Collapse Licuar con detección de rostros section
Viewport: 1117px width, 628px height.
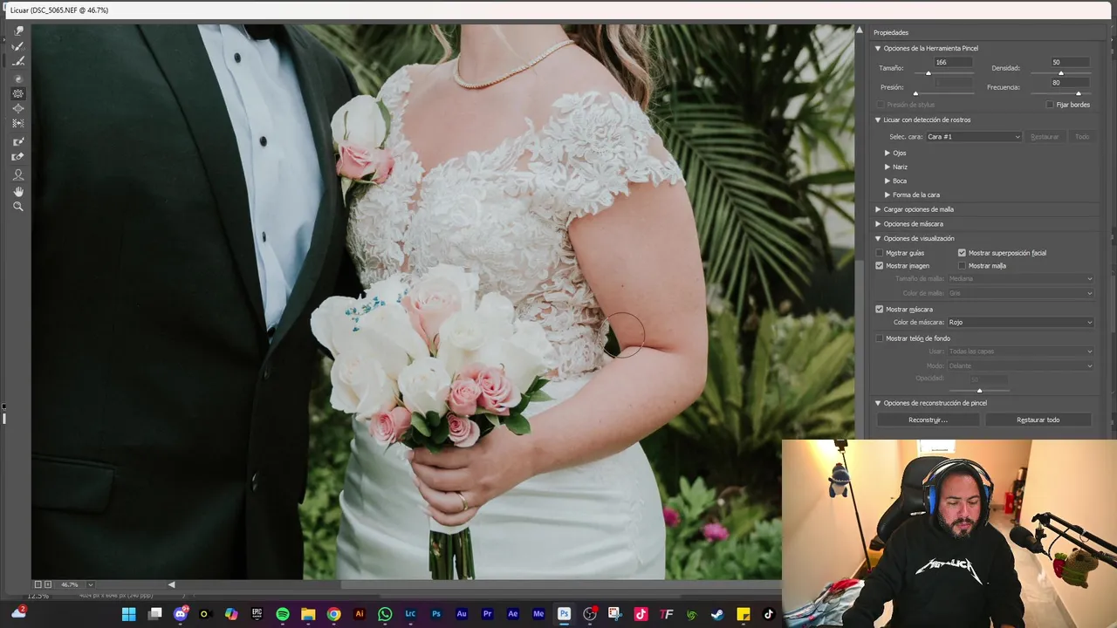point(878,119)
